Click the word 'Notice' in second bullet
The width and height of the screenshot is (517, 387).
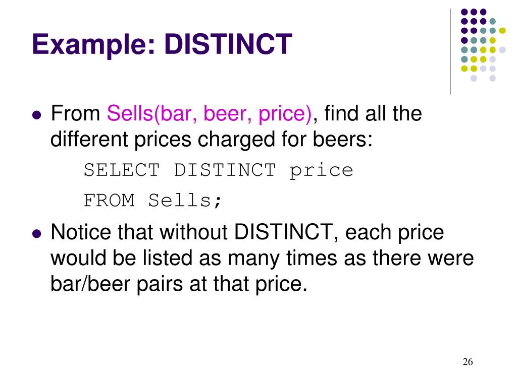click(81, 232)
